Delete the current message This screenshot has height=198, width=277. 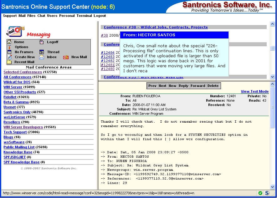[x=213, y=86]
